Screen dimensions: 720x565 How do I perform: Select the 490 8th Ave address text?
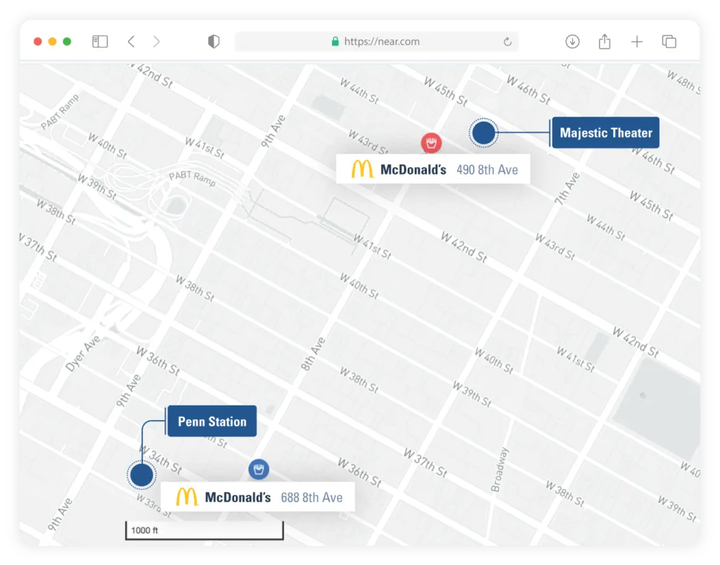point(487,170)
